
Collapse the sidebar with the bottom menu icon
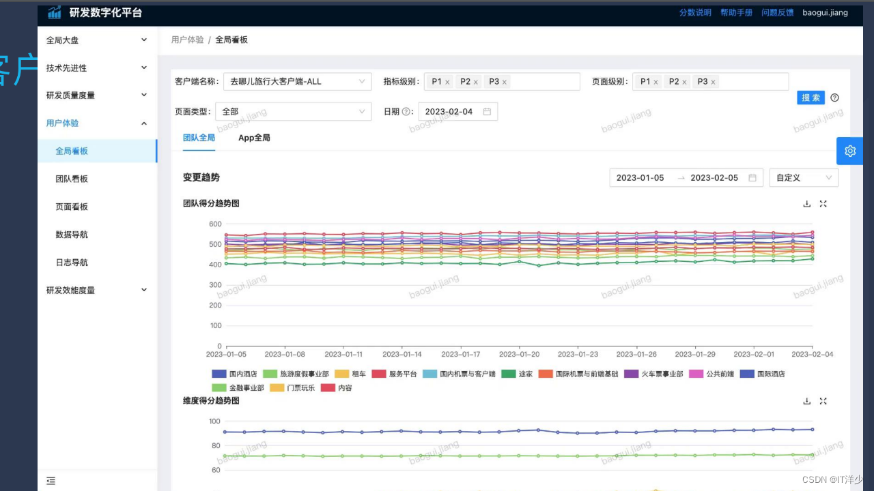pos(51,481)
